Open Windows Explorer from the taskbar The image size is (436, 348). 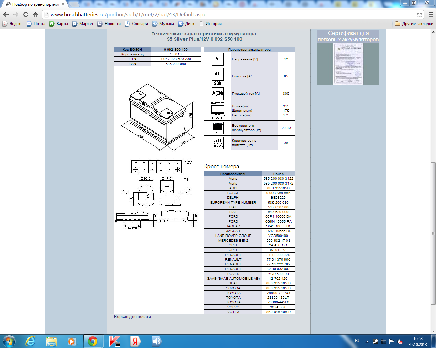(51, 341)
